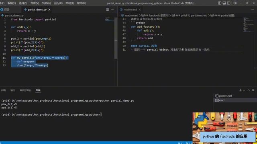Click 'func(*args,**kwargs)' on line 13
Viewport: 257px width, 144px height.
click(33, 66)
